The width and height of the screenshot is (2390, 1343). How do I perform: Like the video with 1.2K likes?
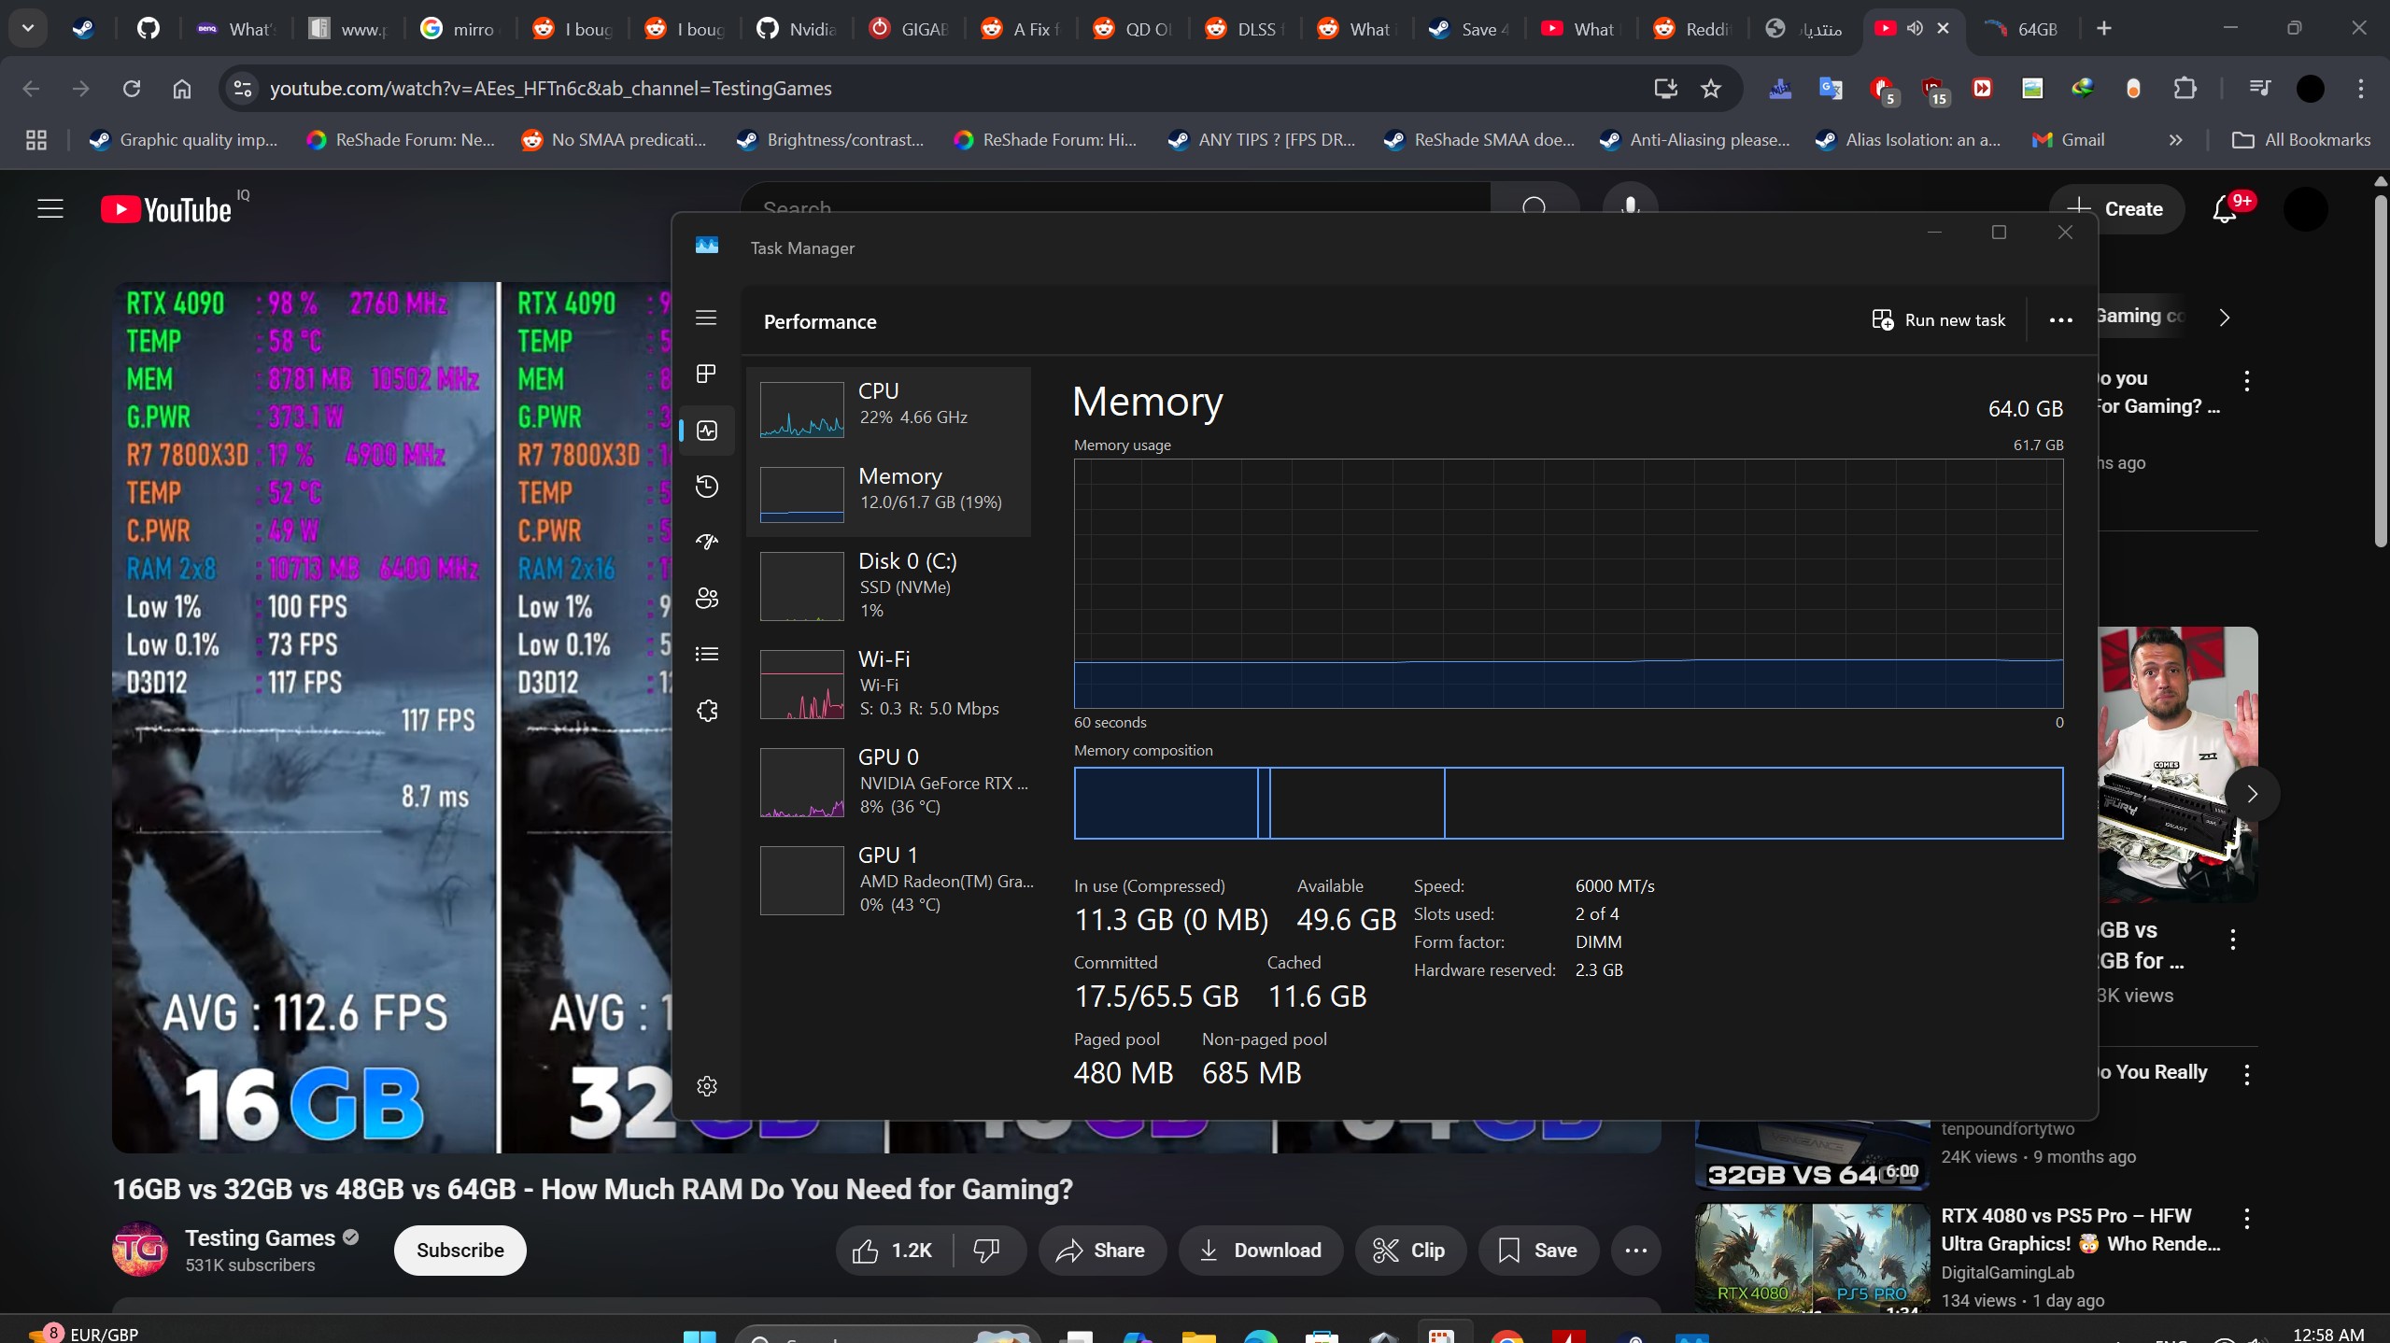tap(892, 1251)
